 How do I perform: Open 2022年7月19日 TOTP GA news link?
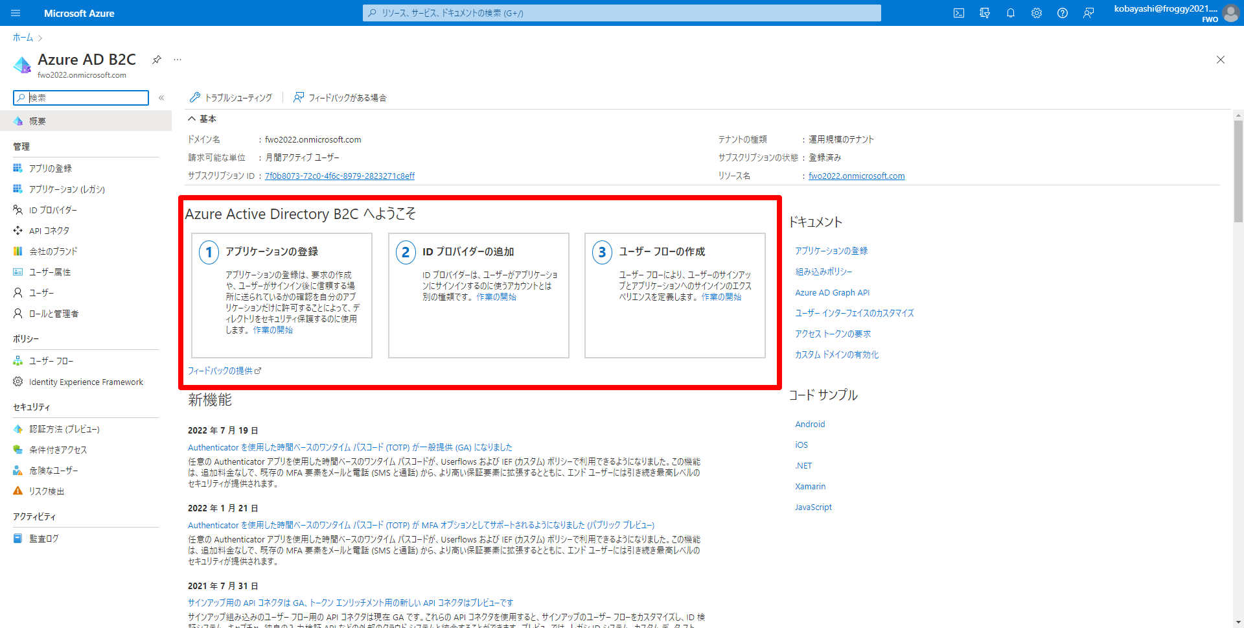[350, 447]
